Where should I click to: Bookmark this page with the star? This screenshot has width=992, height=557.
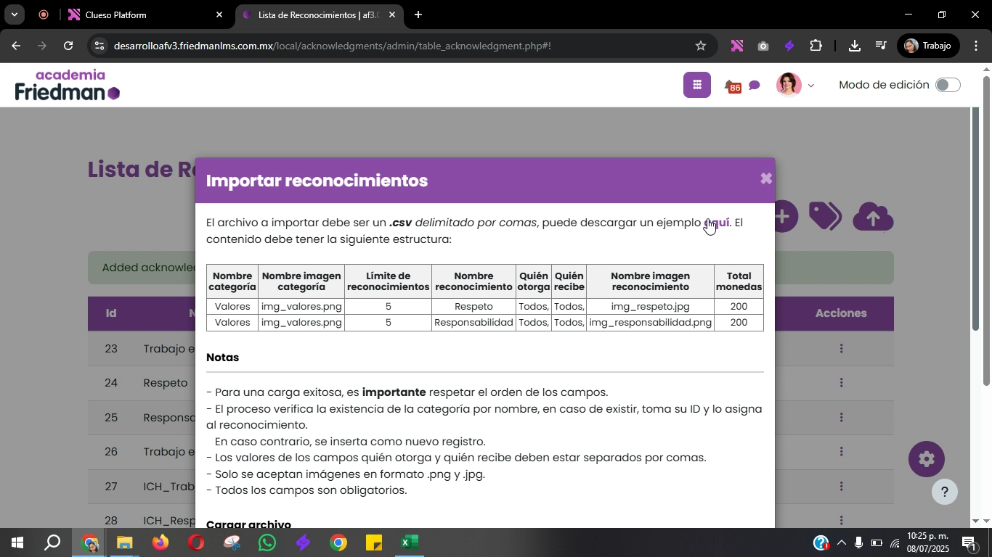(701, 46)
